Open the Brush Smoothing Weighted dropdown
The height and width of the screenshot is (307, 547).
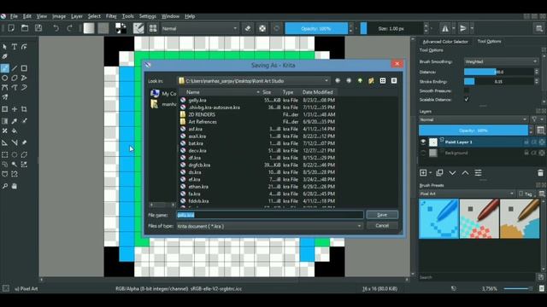(501, 61)
